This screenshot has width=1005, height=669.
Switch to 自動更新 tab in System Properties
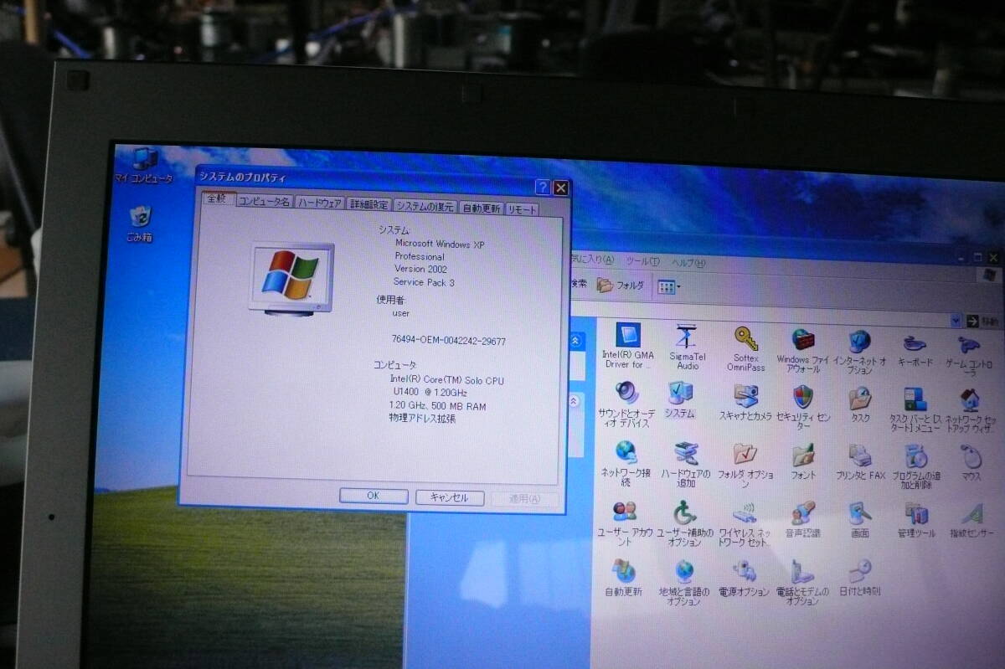pyautogui.click(x=481, y=208)
